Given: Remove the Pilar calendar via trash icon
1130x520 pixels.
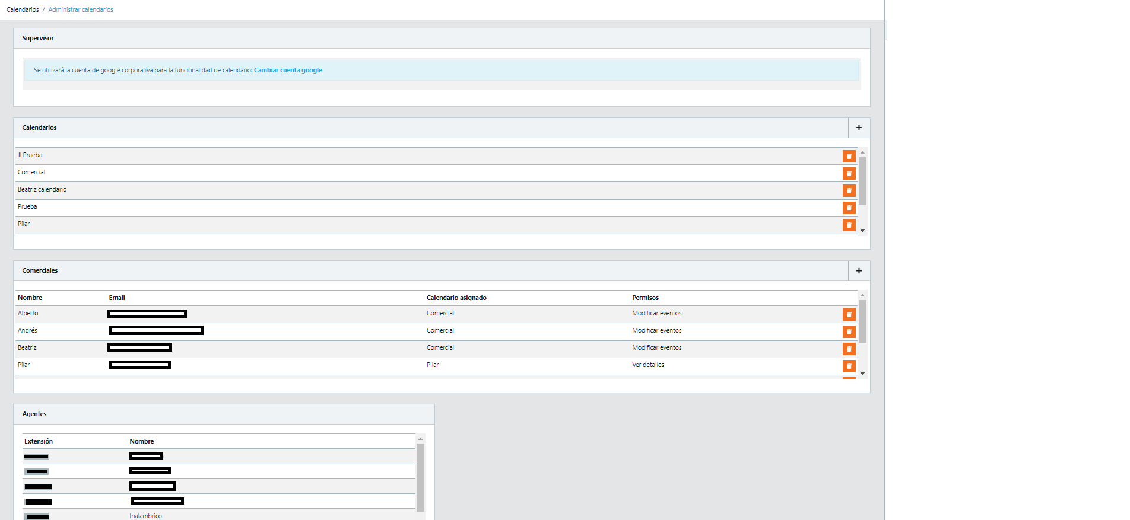Looking at the screenshot, I should tap(849, 225).
